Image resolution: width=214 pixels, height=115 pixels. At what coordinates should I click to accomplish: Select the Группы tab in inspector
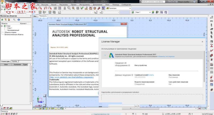click(14, 61)
